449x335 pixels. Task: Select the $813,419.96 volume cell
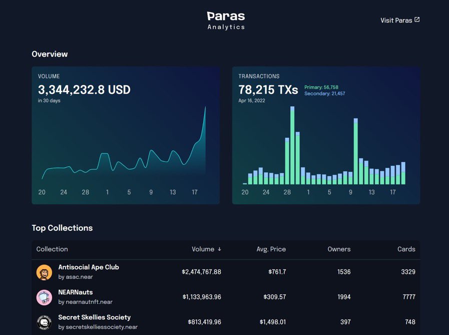pos(204,322)
